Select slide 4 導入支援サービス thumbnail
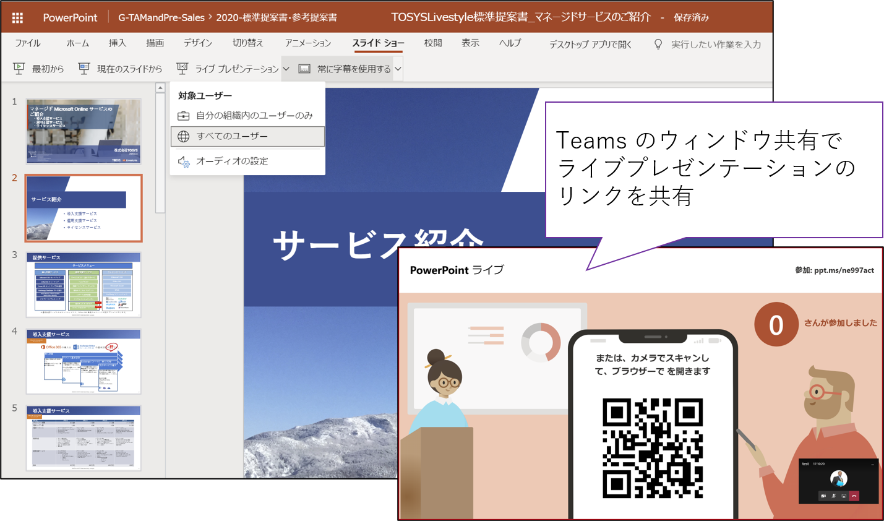 84,361
